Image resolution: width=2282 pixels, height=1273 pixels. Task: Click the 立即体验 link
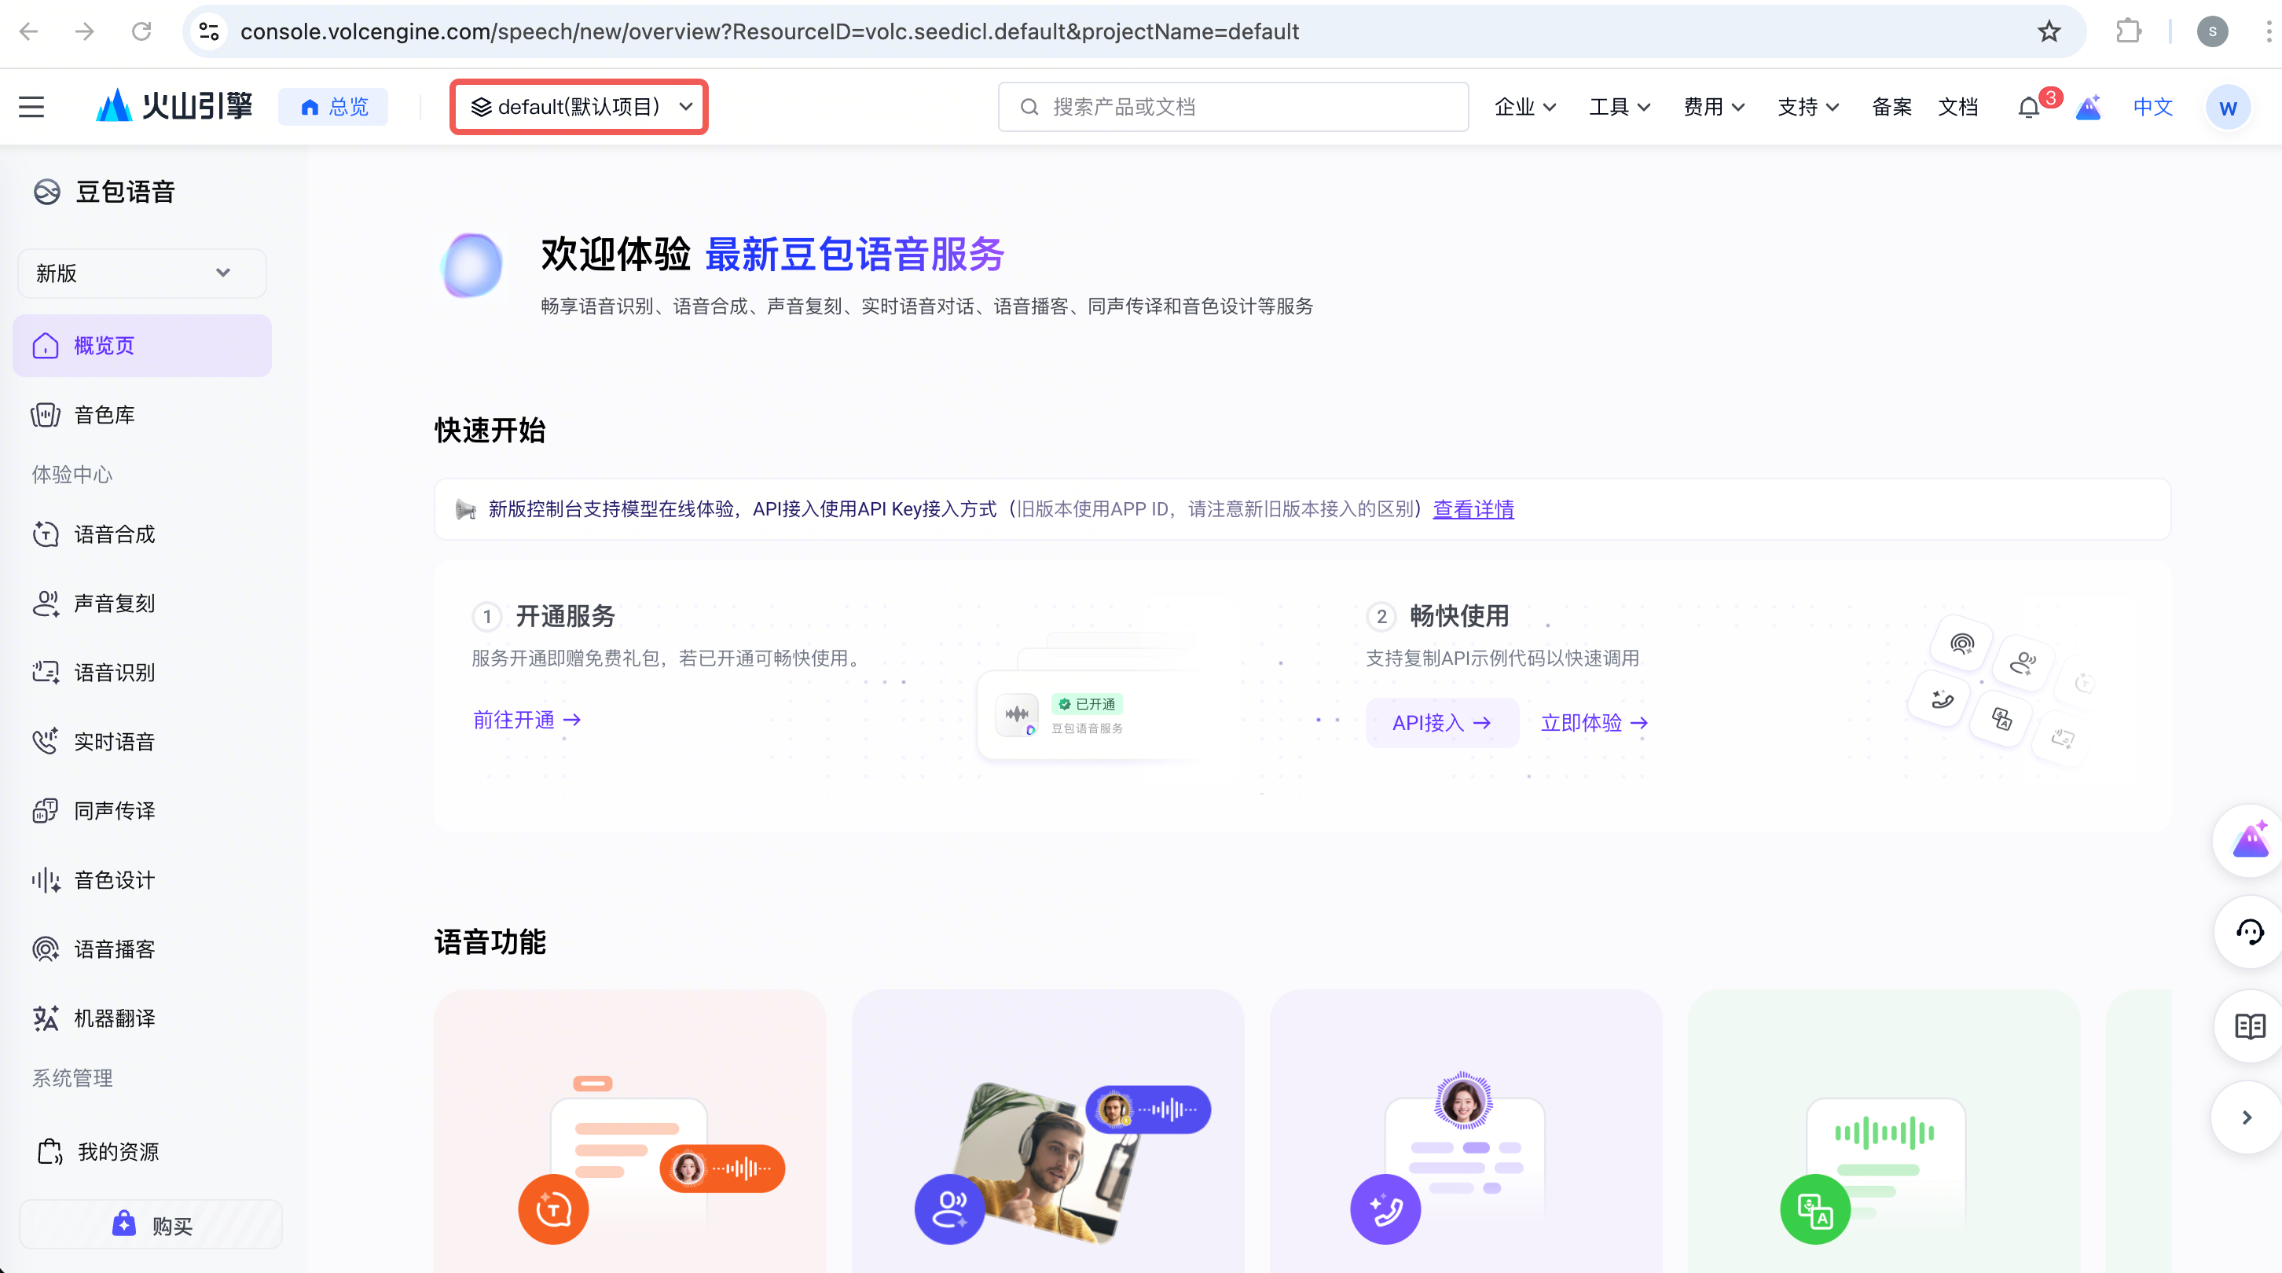(x=1594, y=723)
